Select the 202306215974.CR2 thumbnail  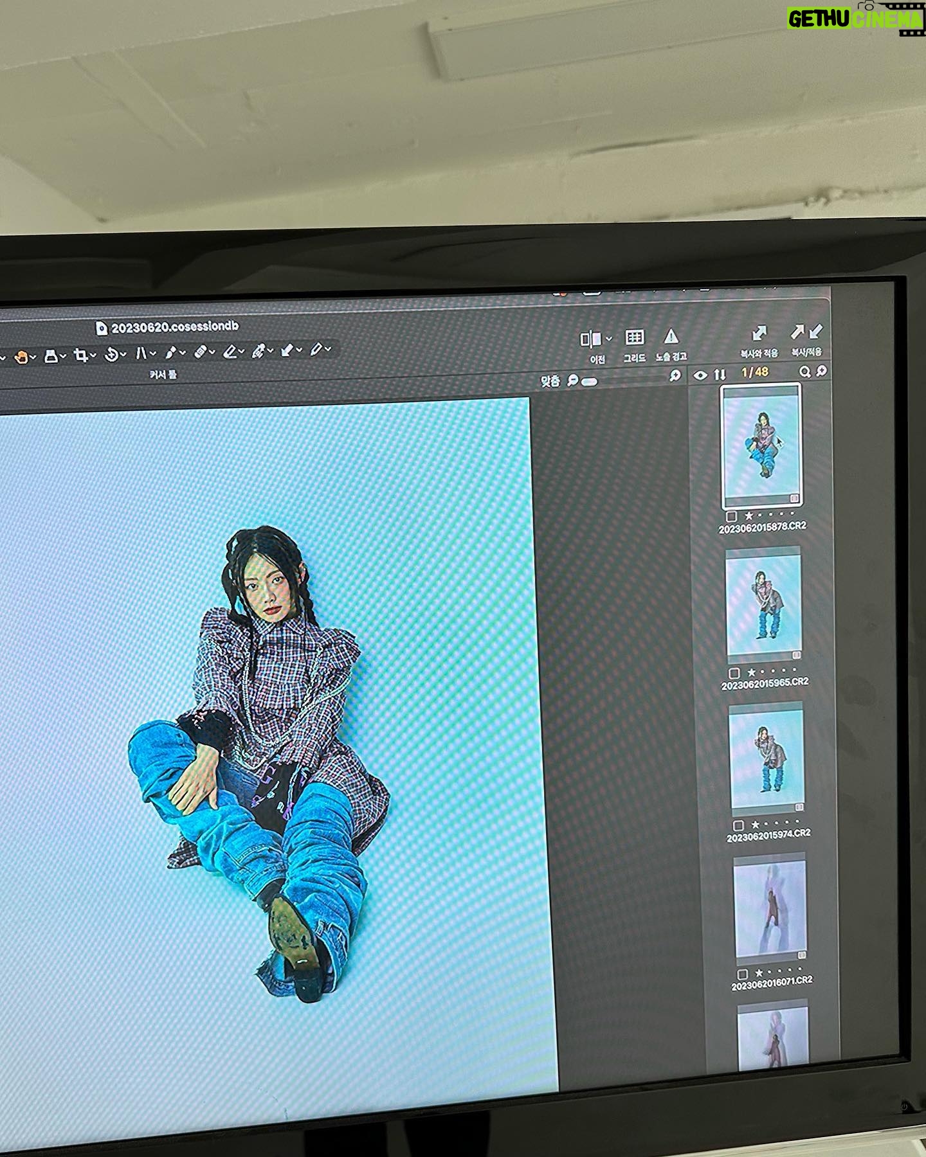[767, 758]
